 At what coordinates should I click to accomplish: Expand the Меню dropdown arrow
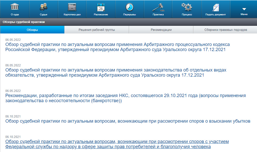coord(244,9)
